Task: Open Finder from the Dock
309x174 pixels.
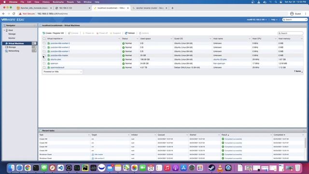Action: point(11,168)
